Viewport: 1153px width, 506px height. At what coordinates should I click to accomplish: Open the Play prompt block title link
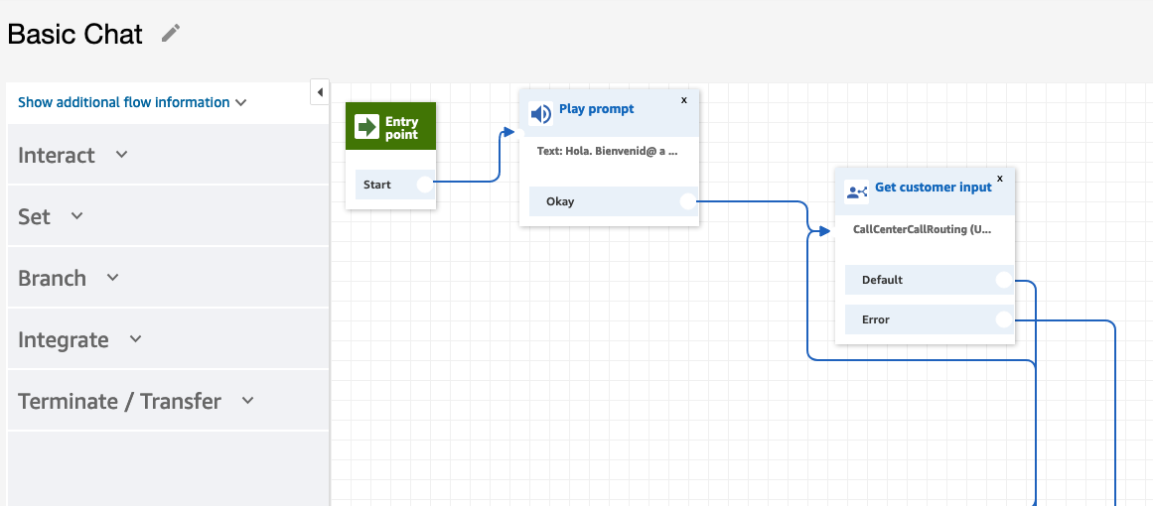click(x=596, y=109)
